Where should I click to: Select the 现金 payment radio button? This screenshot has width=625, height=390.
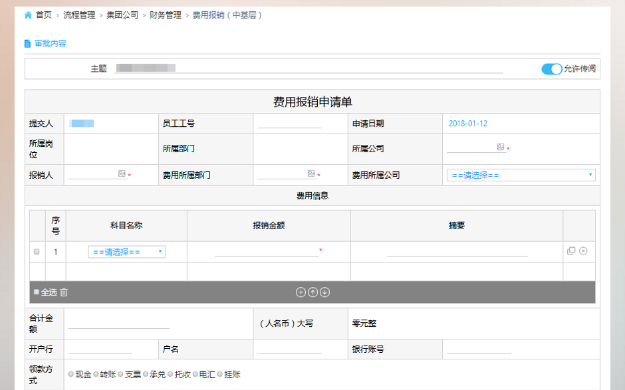(71, 375)
